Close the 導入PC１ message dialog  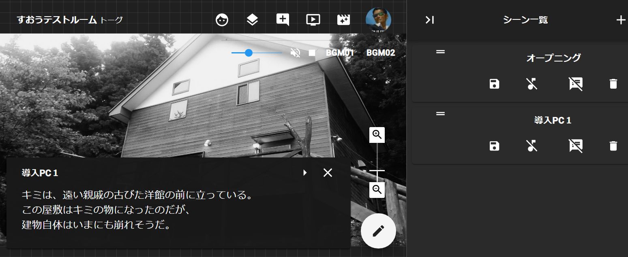pyautogui.click(x=328, y=173)
